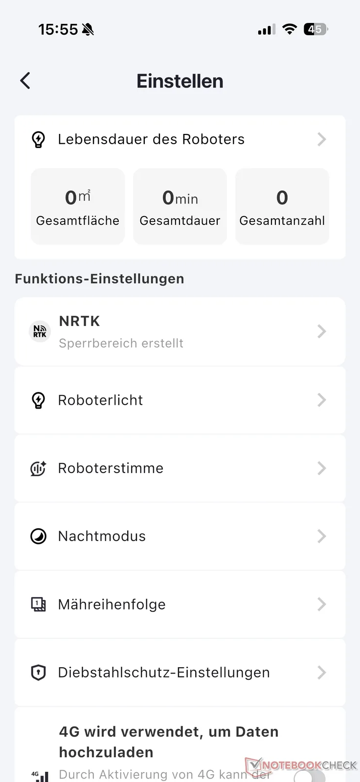Tap the Roboterlicht bulb icon
This screenshot has width=360, height=782.
pyautogui.click(x=38, y=400)
